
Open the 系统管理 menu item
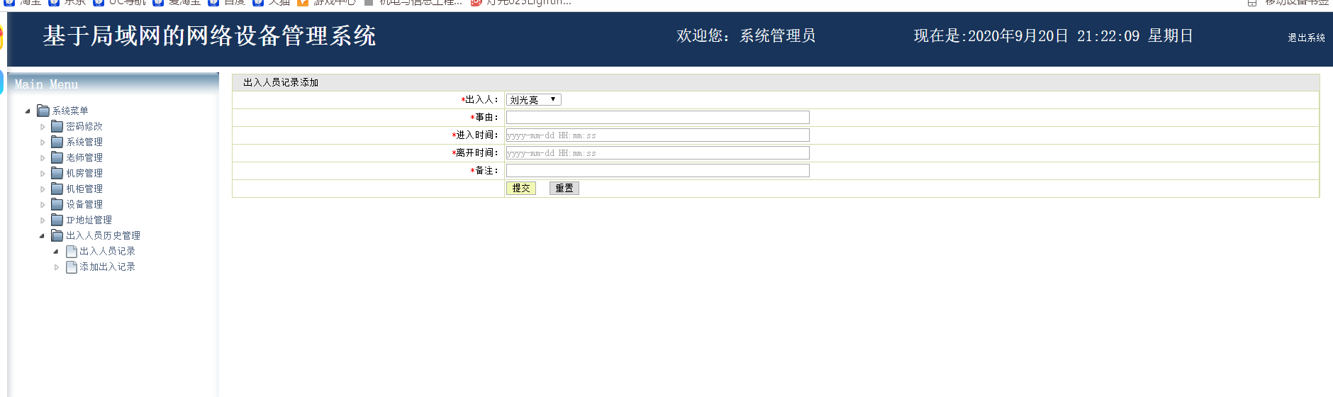tap(84, 142)
